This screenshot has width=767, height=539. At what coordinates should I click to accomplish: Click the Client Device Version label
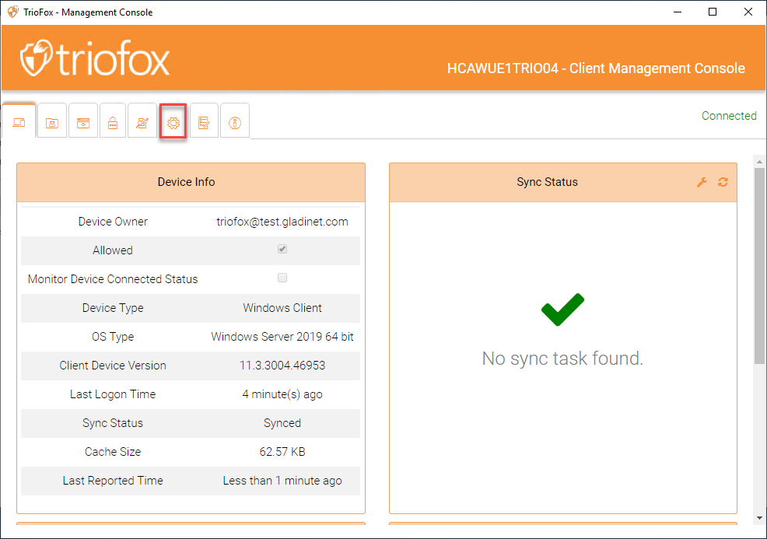click(113, 366)
